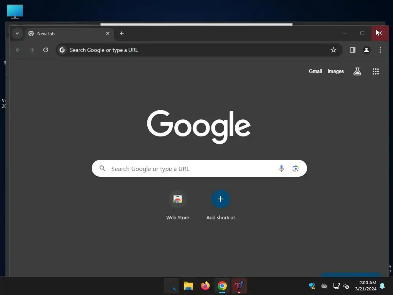Open the Chrome profile menu
Image resolution: width=393 pixels, height=295 pixels.
[367, 50]
